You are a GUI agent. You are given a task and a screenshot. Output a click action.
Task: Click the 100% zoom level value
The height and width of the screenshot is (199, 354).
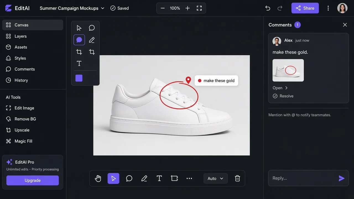pos(175,8)
